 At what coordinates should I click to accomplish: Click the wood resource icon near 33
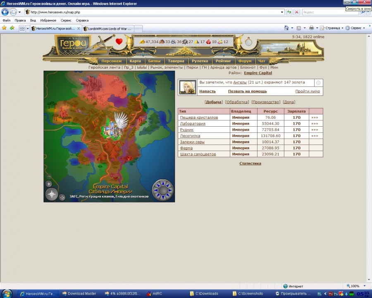(x=162, y=42)
